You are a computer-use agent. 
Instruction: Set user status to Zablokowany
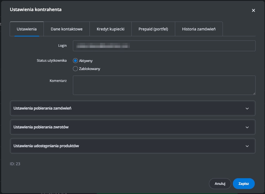pyautogui.click(x=75, y=69)
